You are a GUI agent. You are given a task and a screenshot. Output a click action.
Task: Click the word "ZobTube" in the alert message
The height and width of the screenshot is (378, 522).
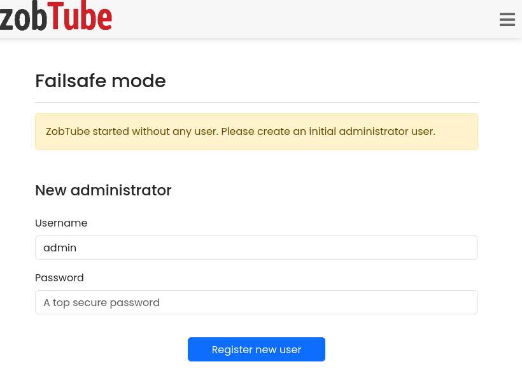[67, 132]
